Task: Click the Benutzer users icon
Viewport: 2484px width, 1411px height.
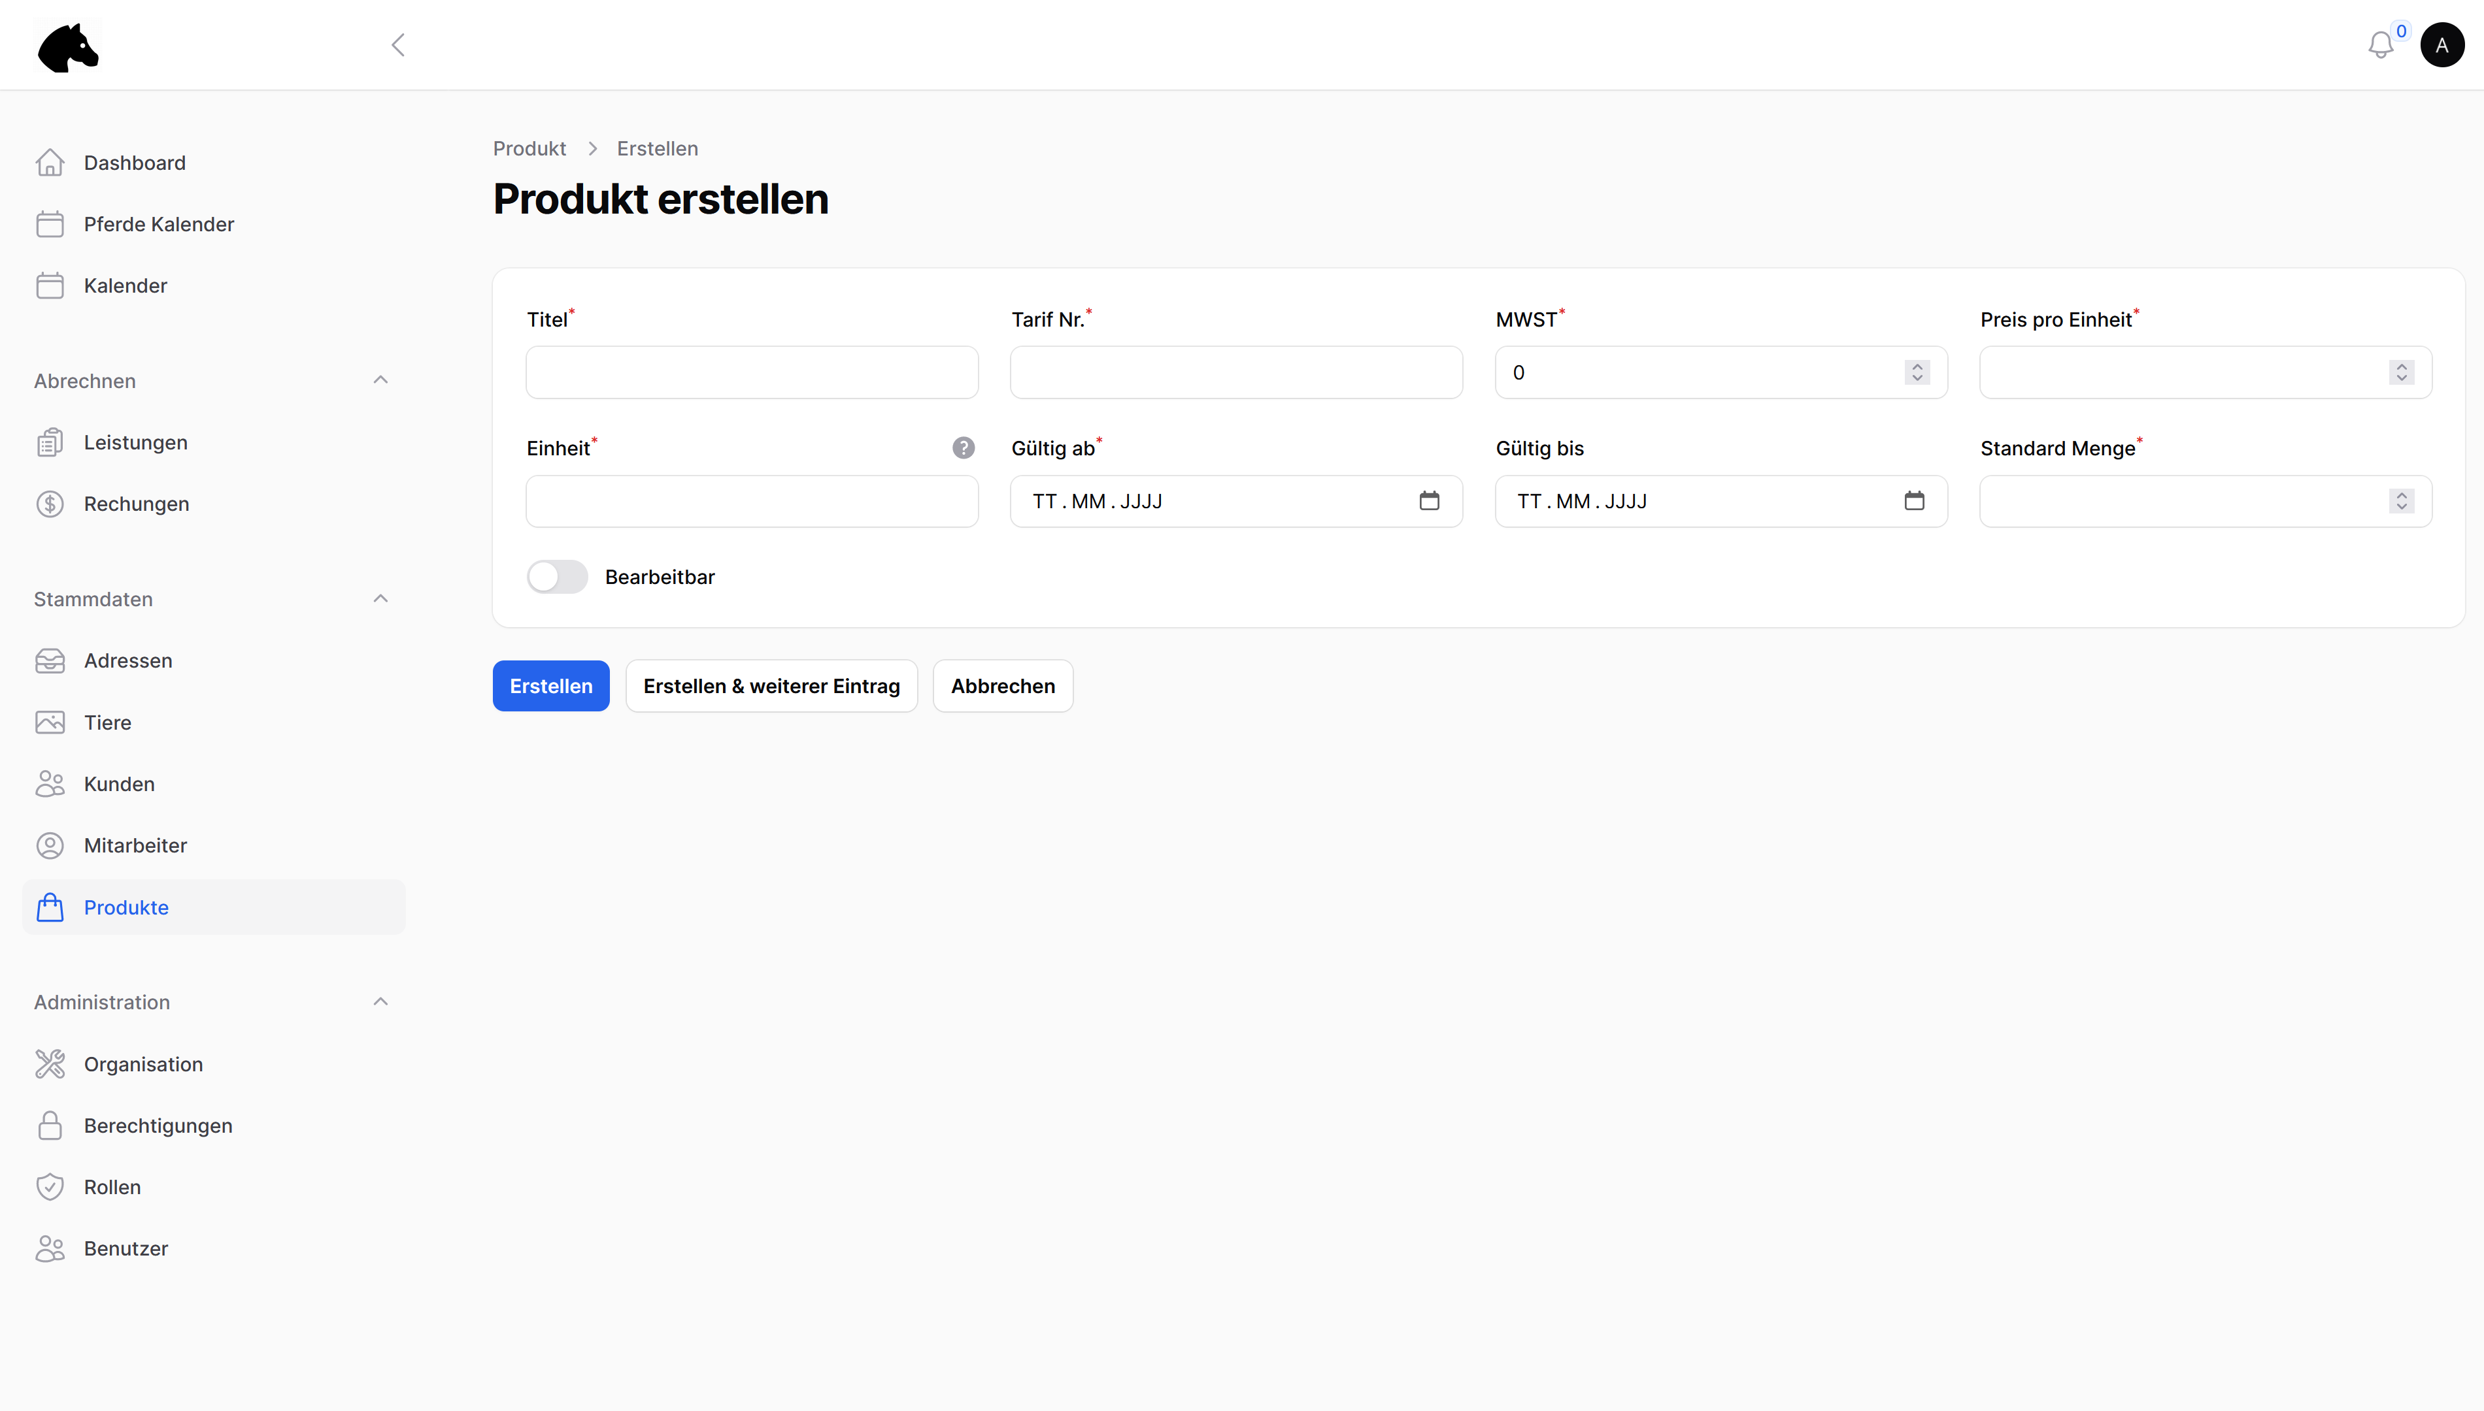Action: pos(50,1248)
